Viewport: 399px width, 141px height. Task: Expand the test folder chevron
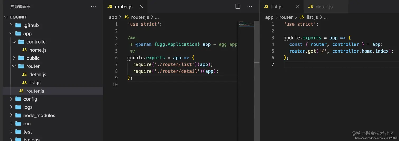coord(11,132)
